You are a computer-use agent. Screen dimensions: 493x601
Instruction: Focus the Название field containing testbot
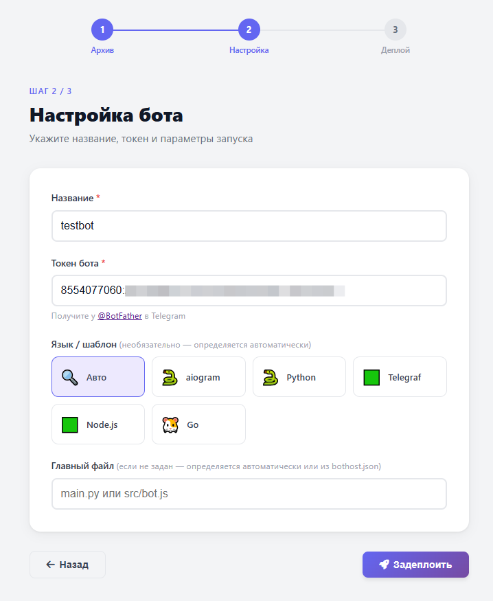click(249, 226)
